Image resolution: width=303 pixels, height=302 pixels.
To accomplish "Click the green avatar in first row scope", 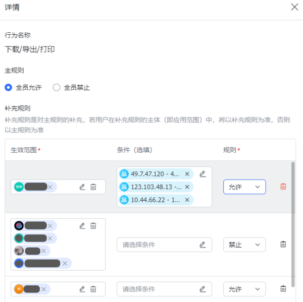I will [19, 187].
